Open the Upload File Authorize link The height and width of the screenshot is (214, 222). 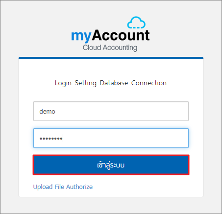coord(63,187)
